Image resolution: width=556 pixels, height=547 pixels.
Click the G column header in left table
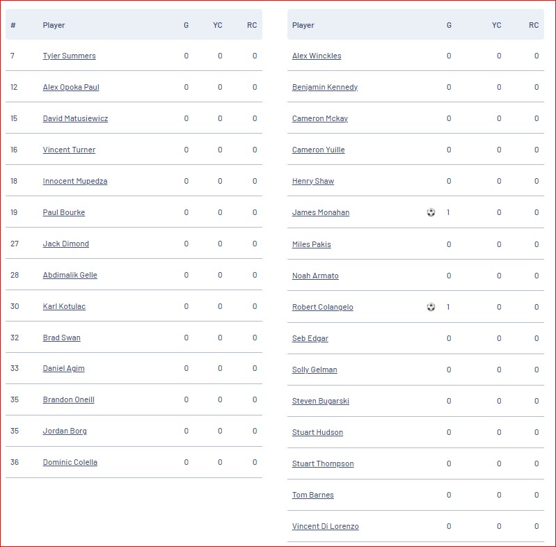tap(186, 25)
